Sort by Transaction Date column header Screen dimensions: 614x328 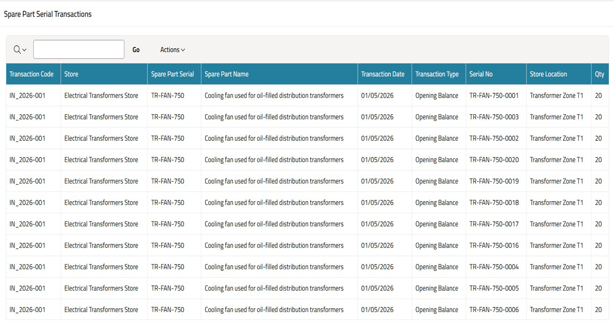coord(383,74)
